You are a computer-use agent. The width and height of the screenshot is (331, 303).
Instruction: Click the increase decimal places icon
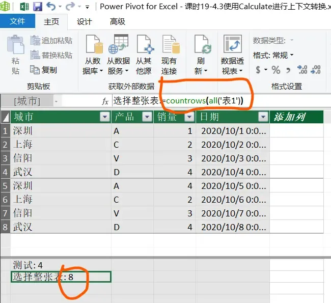(x=302, y=70)
